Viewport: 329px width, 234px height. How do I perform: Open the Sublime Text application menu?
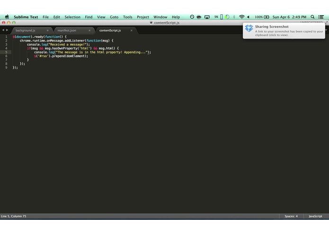coord(26,17)
